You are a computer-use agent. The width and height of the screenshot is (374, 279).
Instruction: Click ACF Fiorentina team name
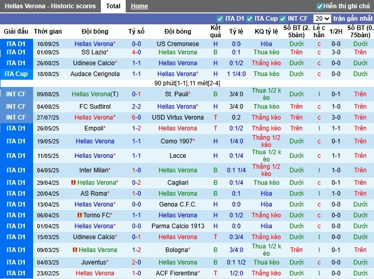176,273
